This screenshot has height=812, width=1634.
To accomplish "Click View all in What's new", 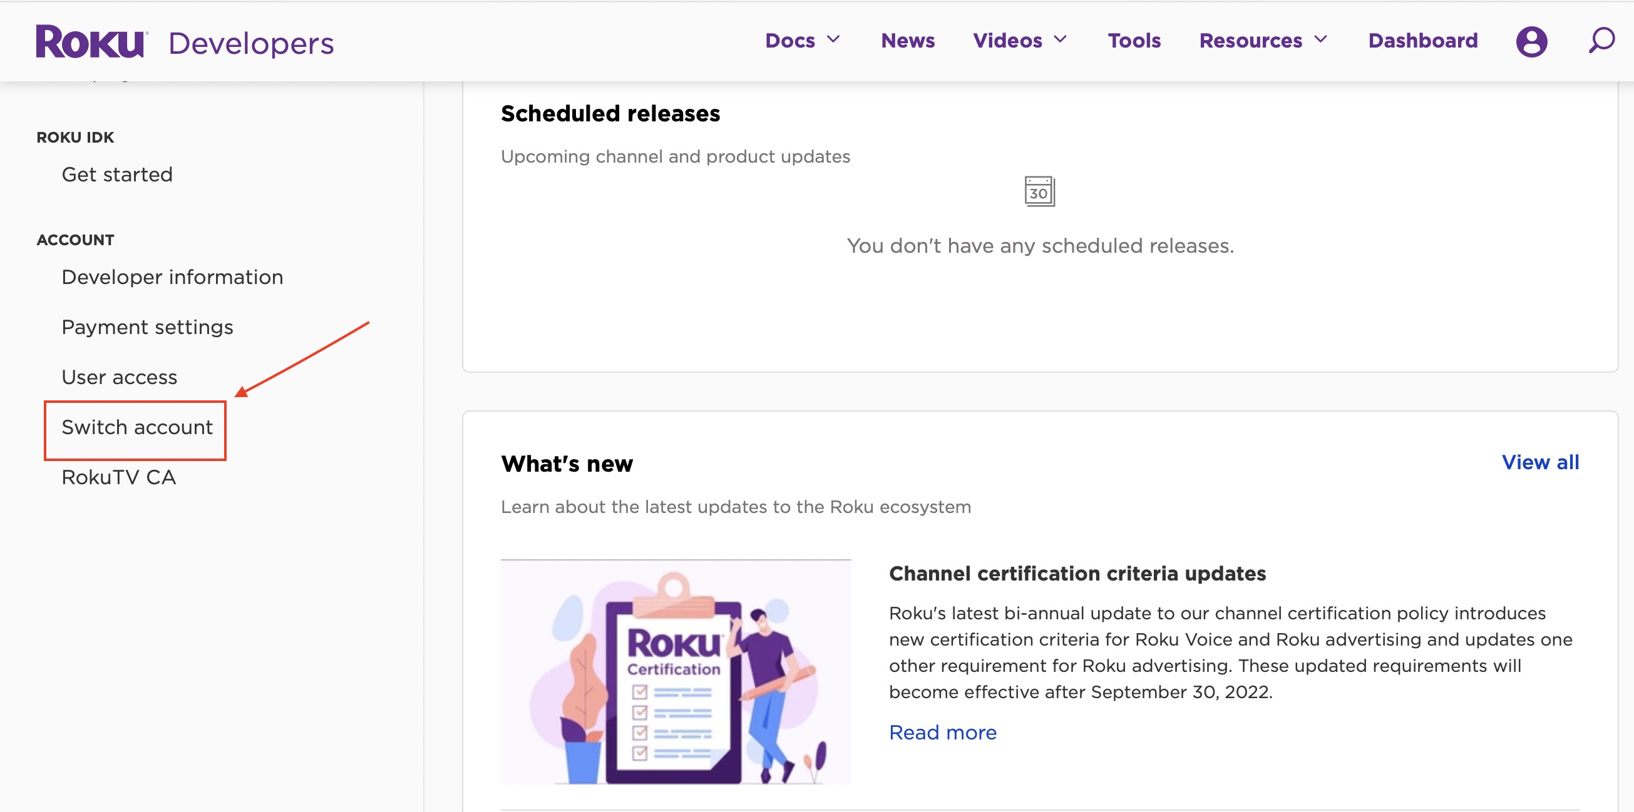I will [1540, 462].
